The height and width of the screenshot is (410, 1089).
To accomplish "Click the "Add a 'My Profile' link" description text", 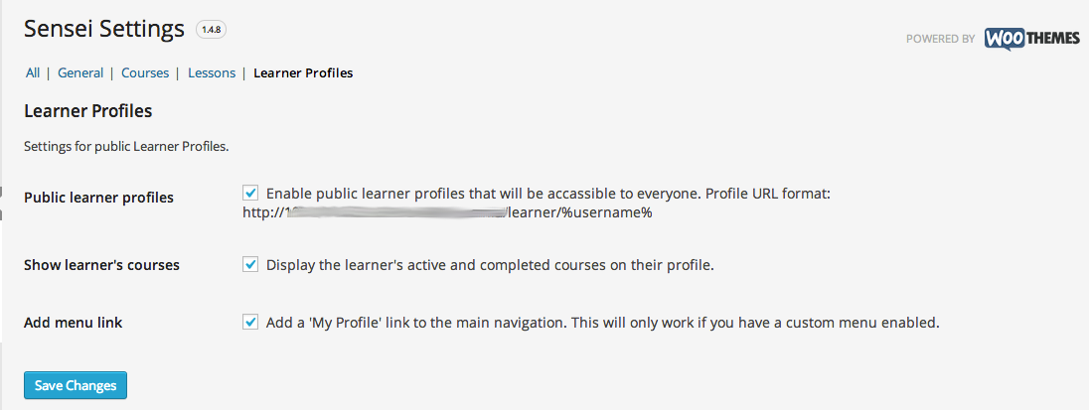I will (602, 323).
